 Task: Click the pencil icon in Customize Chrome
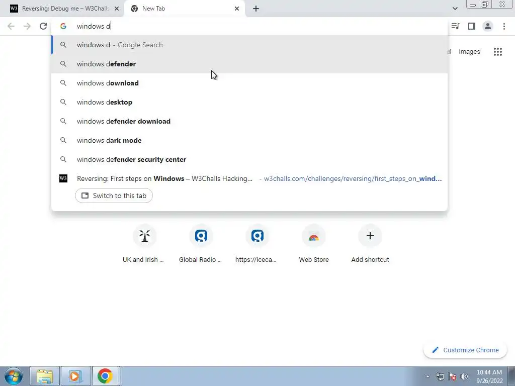[436, 350]
